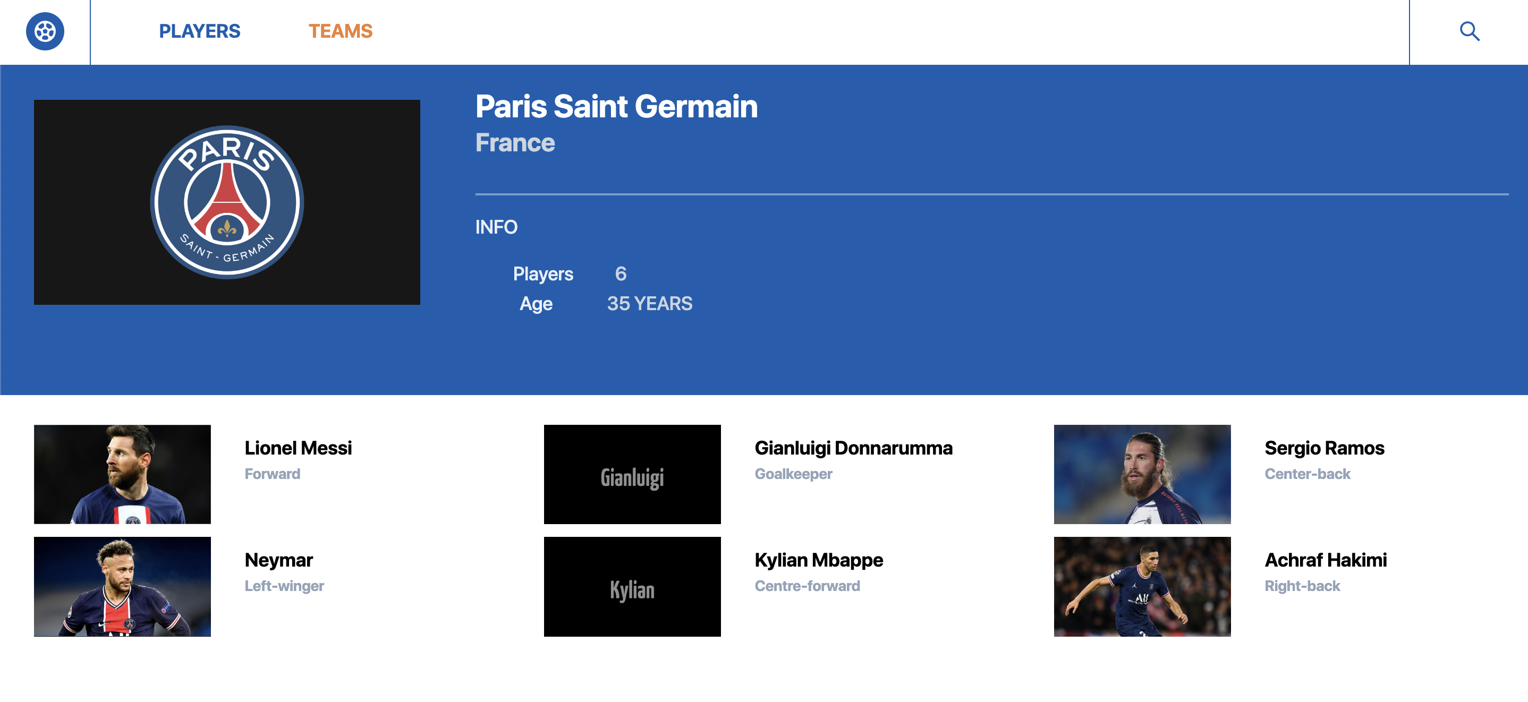Image resolution: width=1528 pixels, height=702 pixels.
Task: Open Lionel Messi's photo thumbnail
Action: [x=122, y=474]
